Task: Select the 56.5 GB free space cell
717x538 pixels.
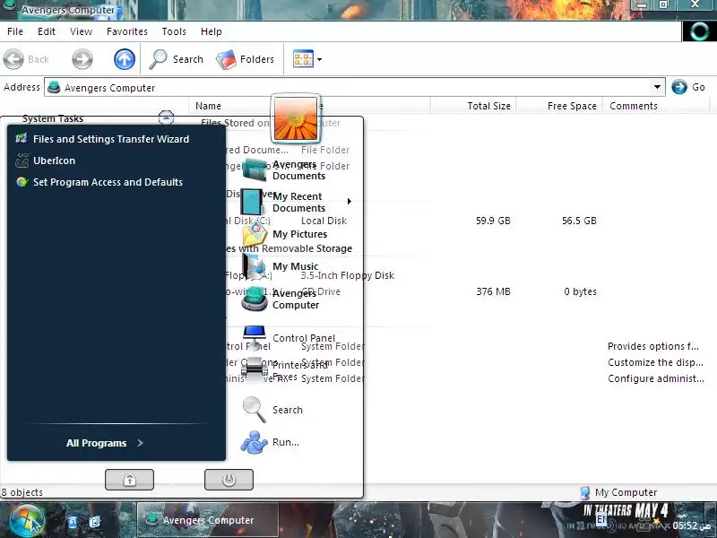Action: click(x=579, y=221)
